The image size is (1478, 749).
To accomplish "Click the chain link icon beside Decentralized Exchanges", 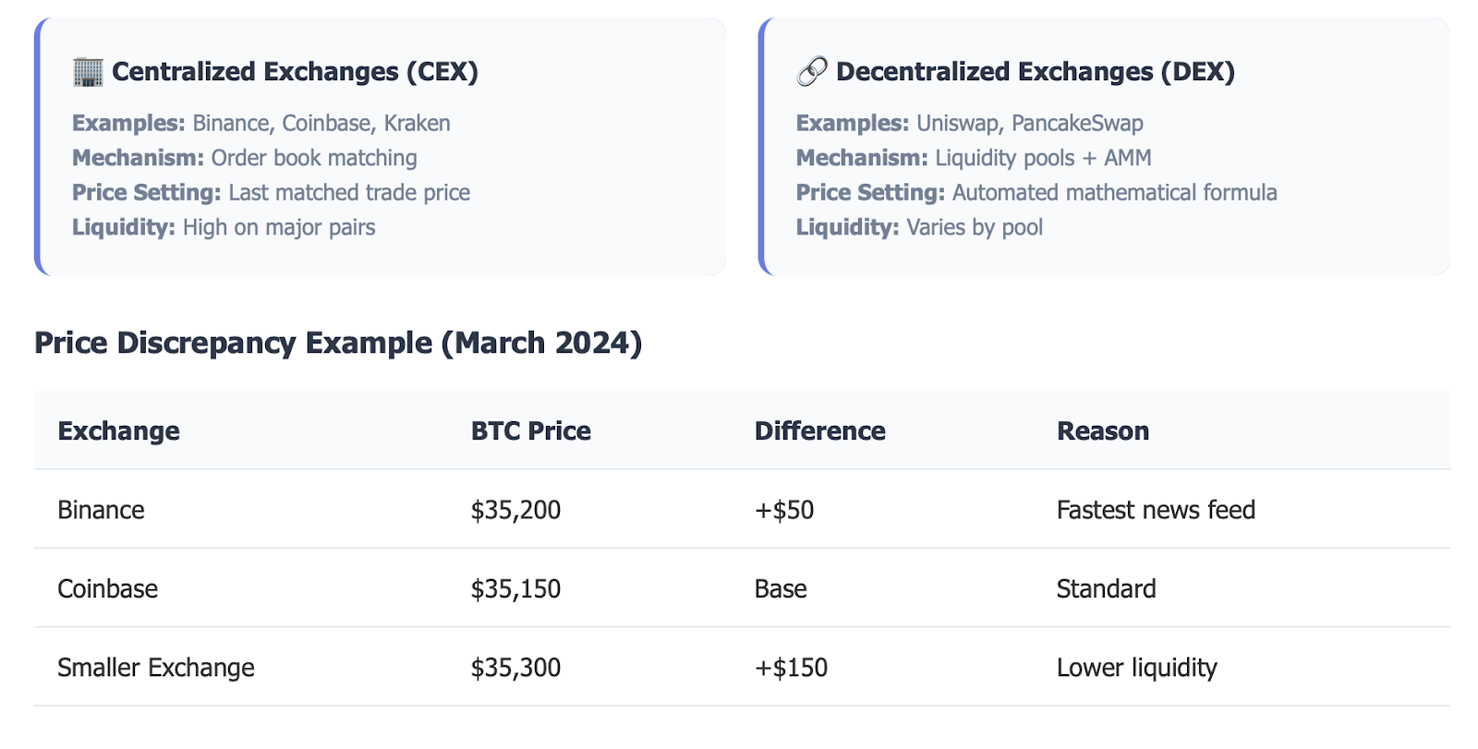I will 812,72.
